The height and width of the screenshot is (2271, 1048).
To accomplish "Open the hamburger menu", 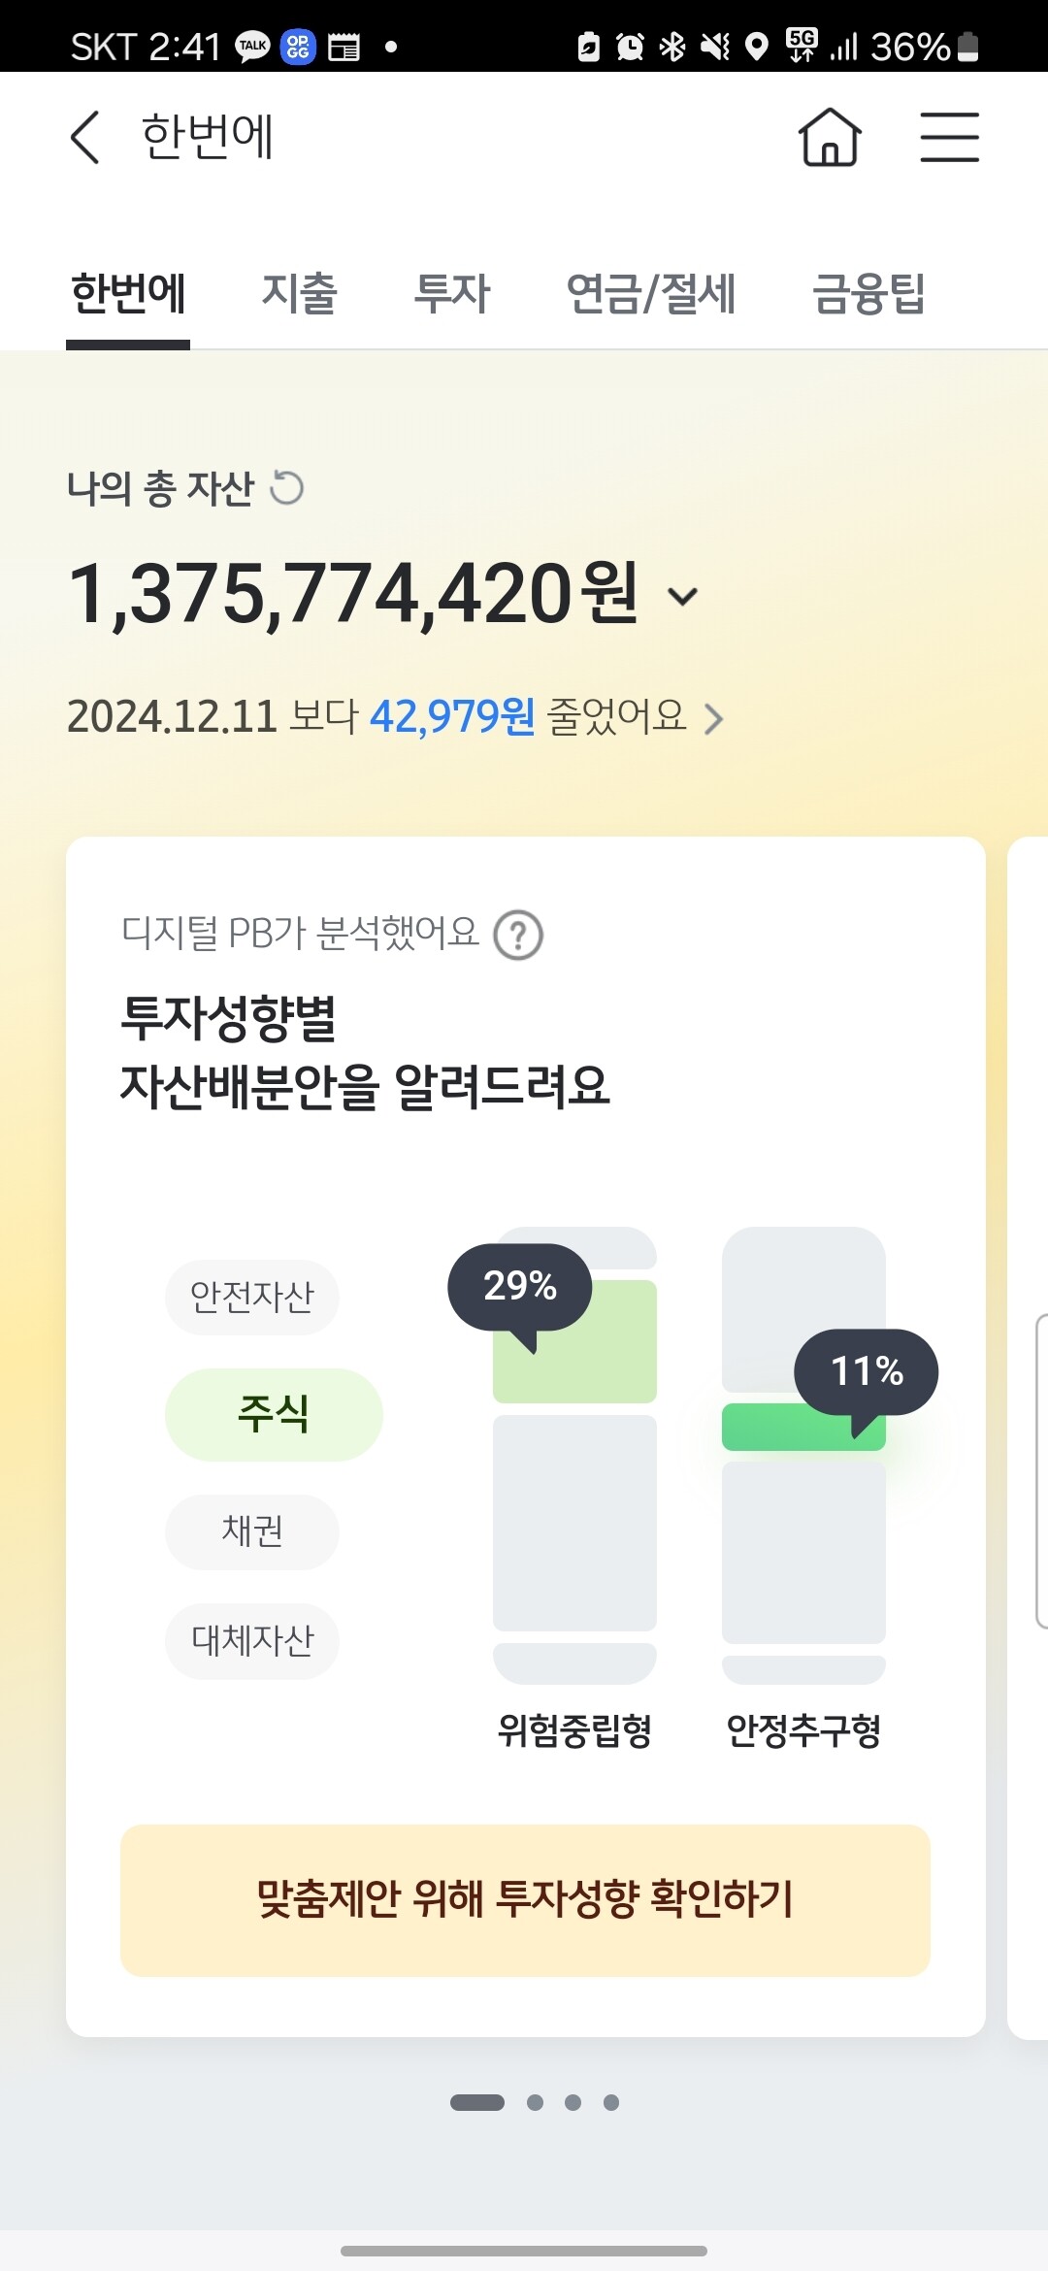I will (949, 137).
